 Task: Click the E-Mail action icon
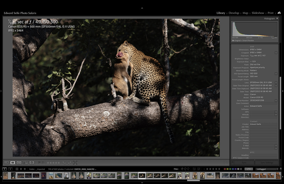pos(276,146)
